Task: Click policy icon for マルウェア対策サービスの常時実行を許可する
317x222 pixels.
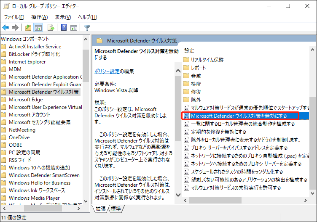Action: (186, 188)
